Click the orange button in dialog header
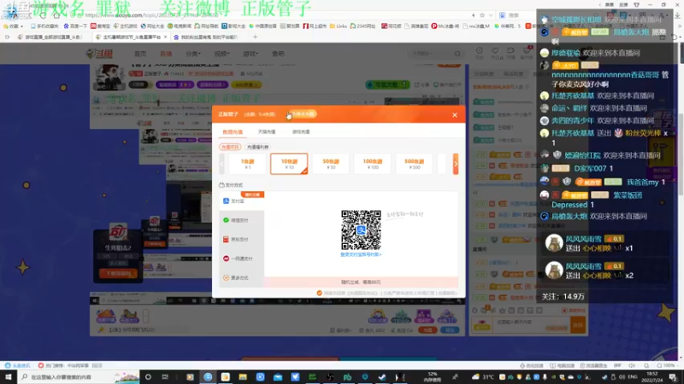This screenshot has height=384, width=684. pyautogui.click(x=303, y=114)
